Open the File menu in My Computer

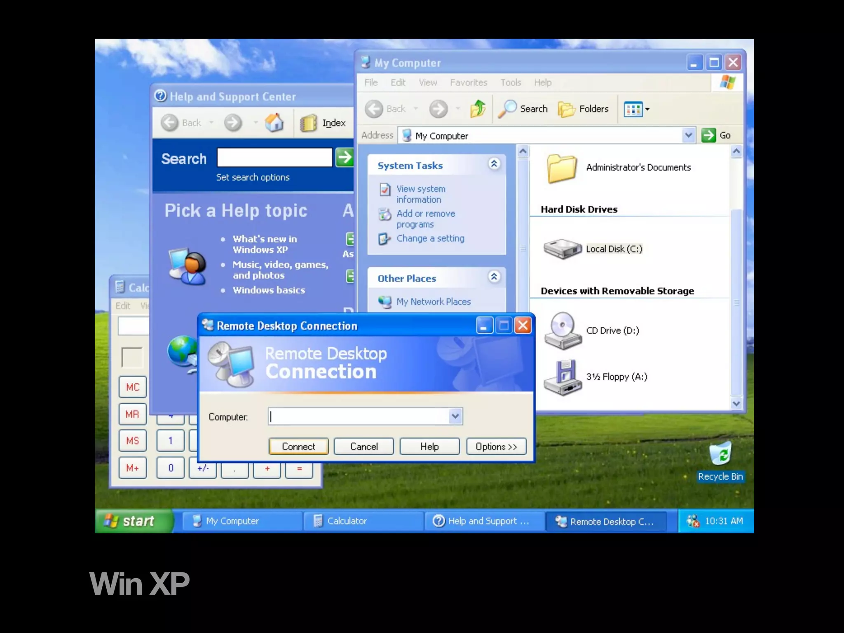pyautogui.click(x=371, y=82)
